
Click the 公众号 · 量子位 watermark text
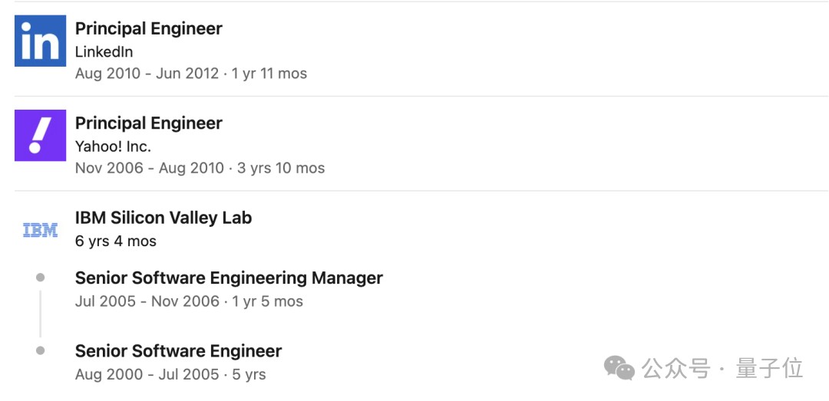pyautogui.click(x=722, y=368)
